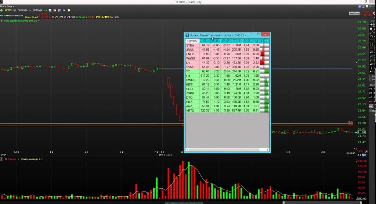Click the yellow note icon
The width and height of the screenshot is (376, 204).
click(69, 10)
